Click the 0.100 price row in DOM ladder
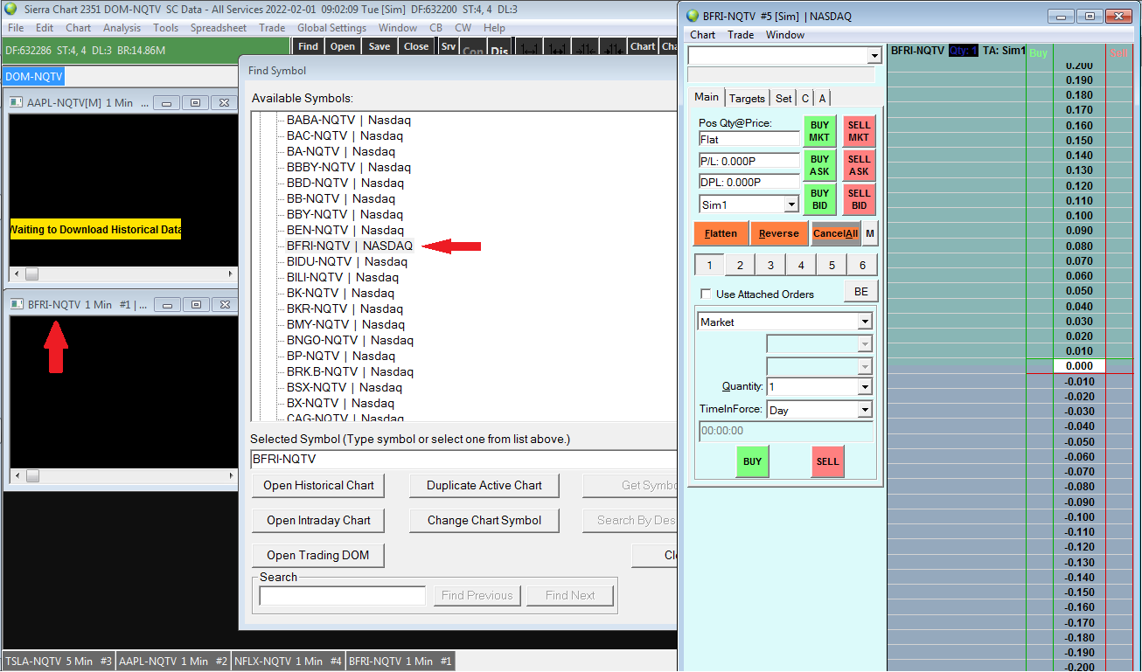Screen dimensions: 1142x672 pos(1079,216)
